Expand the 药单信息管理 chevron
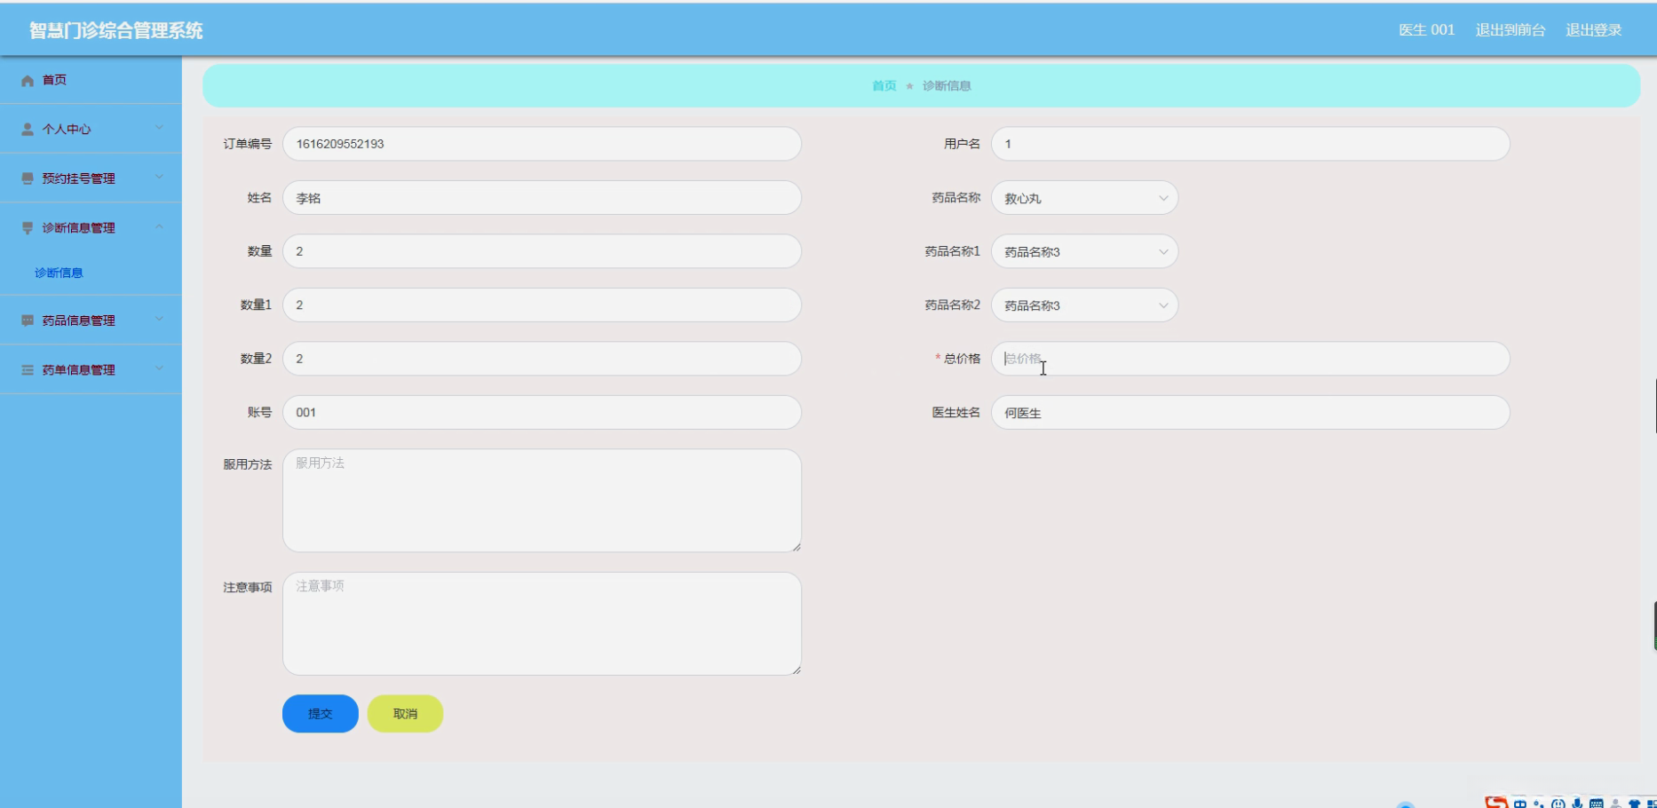 (x=159, y=369)
